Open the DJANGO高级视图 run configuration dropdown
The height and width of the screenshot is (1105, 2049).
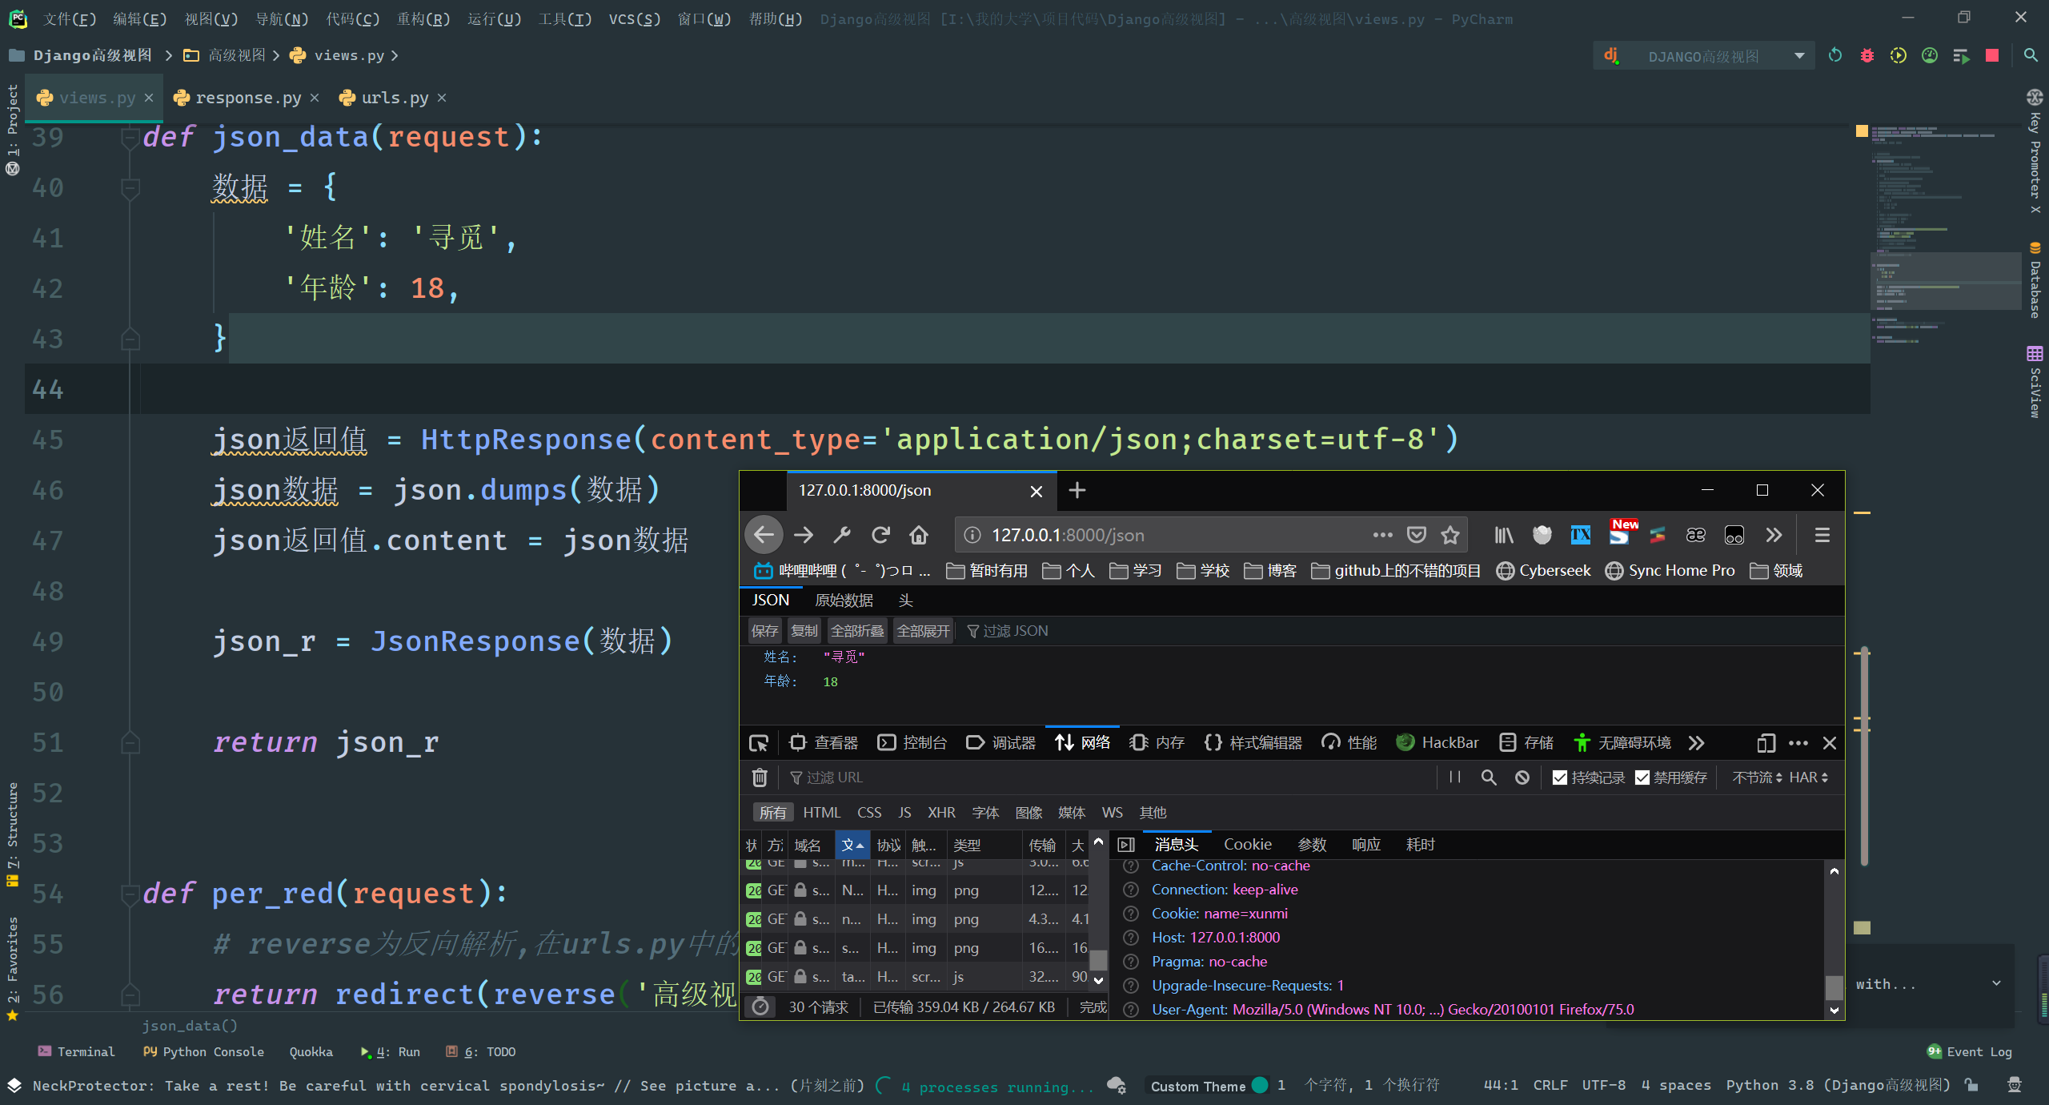click(1799, 56)
